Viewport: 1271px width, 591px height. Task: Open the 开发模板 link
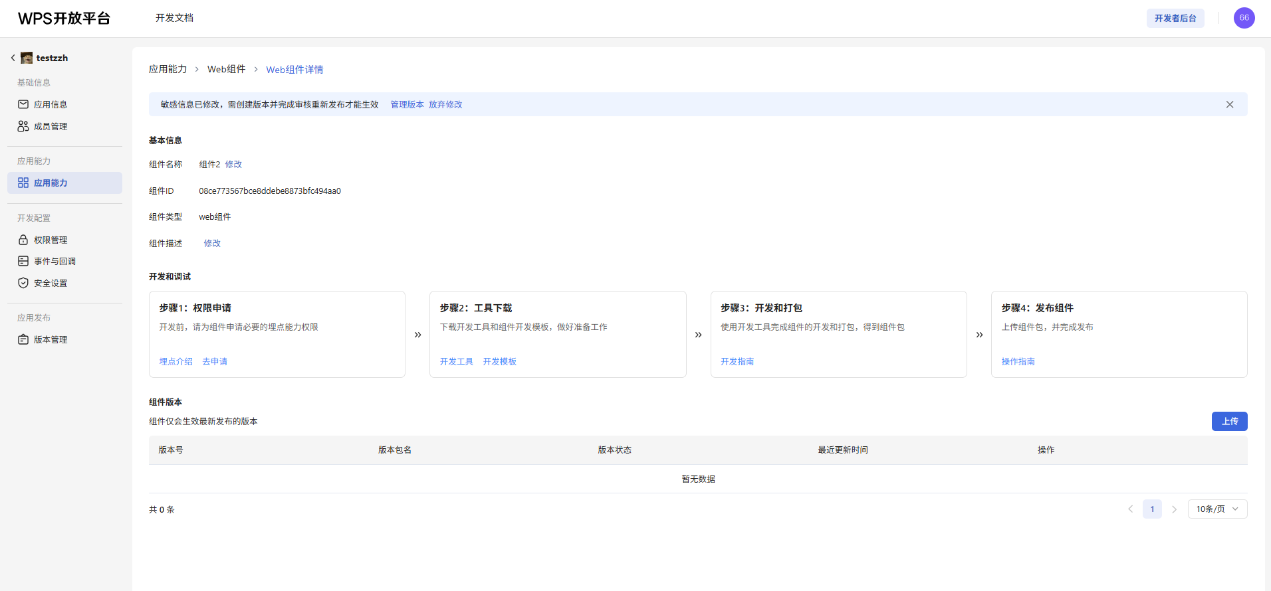coord(500,361)
